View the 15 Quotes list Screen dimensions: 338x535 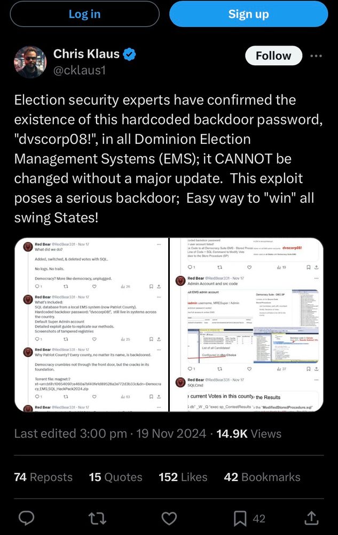(116, 477)
